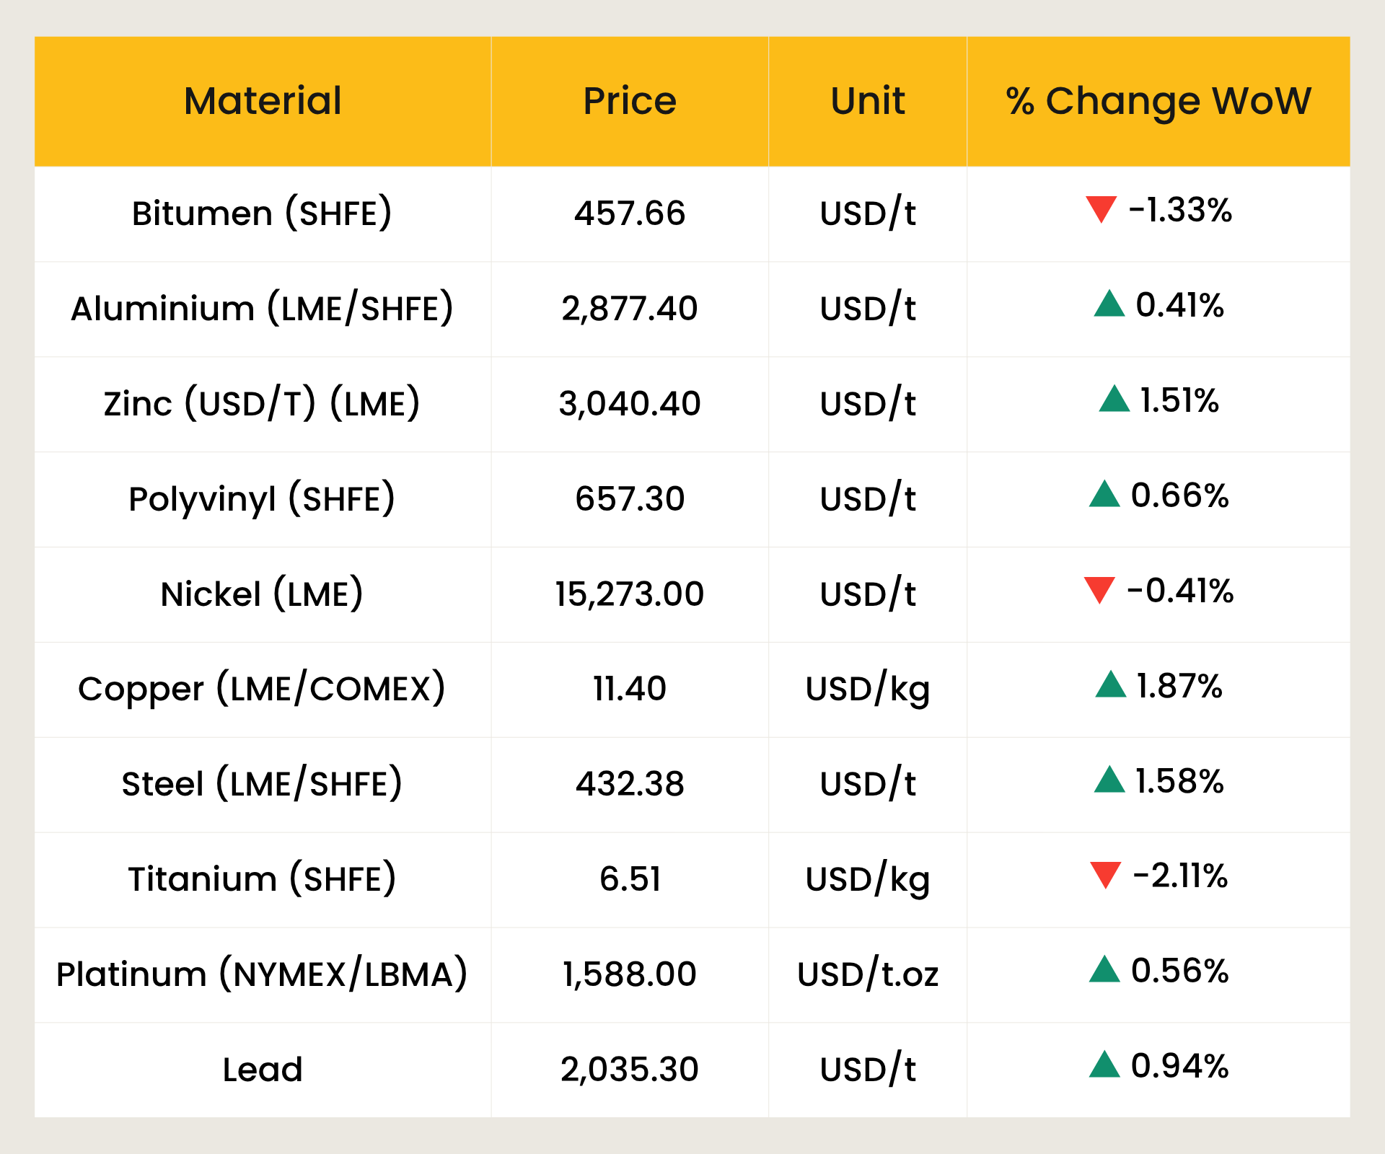Select the Platinum (NYMEX/LBMA) label

click(262, 974)
